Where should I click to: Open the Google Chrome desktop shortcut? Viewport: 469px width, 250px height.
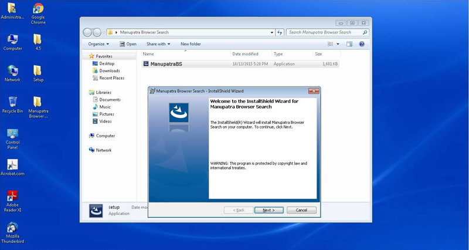(38, 13)
